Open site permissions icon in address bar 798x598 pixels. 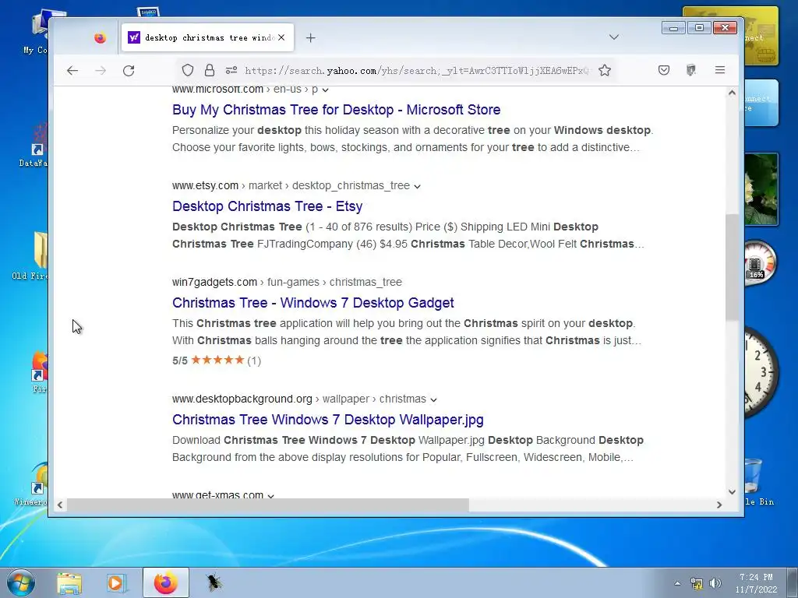click(x=231, y=70)
